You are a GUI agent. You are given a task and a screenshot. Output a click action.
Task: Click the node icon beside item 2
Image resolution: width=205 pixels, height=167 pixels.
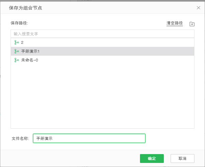(16, 42)
